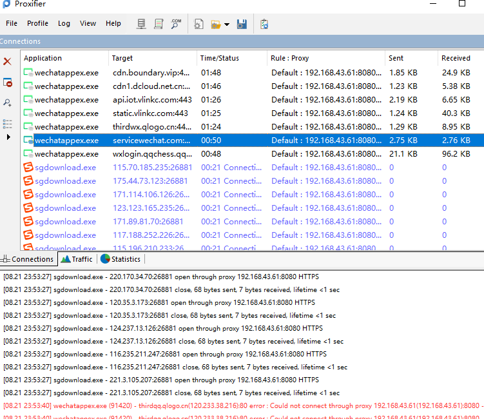484x419 pixels.
Task: Click the 21.1 KB sent value
Action: pyautogui.click(x=403, y=154)
